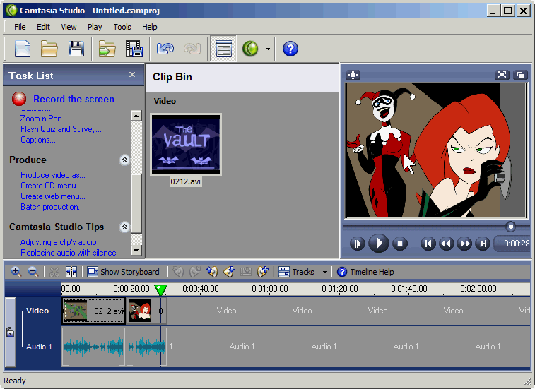Open the Edit menu
Viewport: 535px width, 389px height.
(43, 27)
